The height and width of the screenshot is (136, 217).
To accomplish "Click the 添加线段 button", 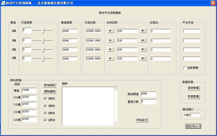I will pyautogui.click(x=50, y=85).
